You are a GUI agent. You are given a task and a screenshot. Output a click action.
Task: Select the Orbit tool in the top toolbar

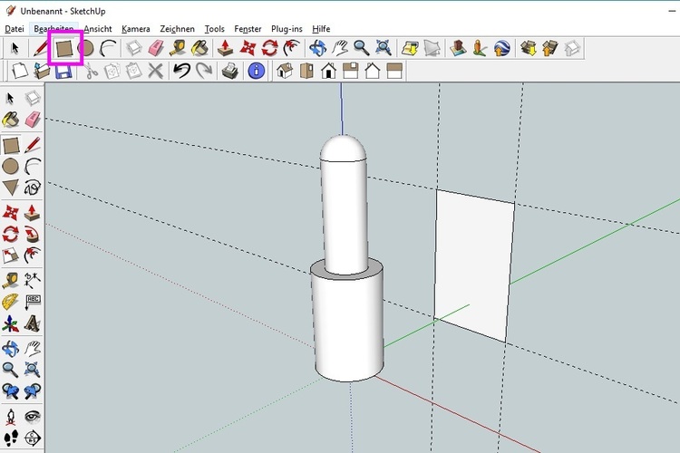coord(317,48)
